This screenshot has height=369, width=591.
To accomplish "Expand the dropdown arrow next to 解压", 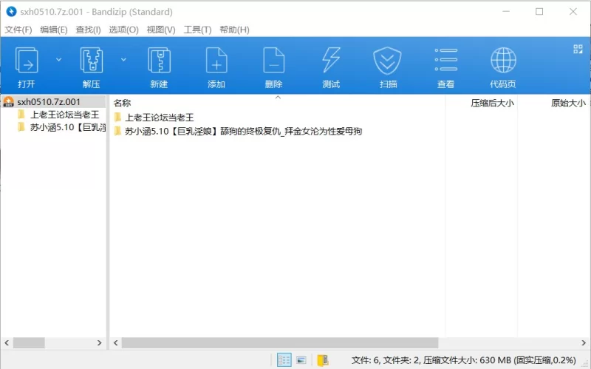I will pos(124,59).
